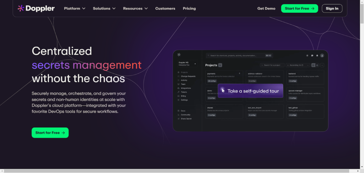Open Team in the sidebar
The width and height of the screenshot is (364, 173).
(182, 84)
